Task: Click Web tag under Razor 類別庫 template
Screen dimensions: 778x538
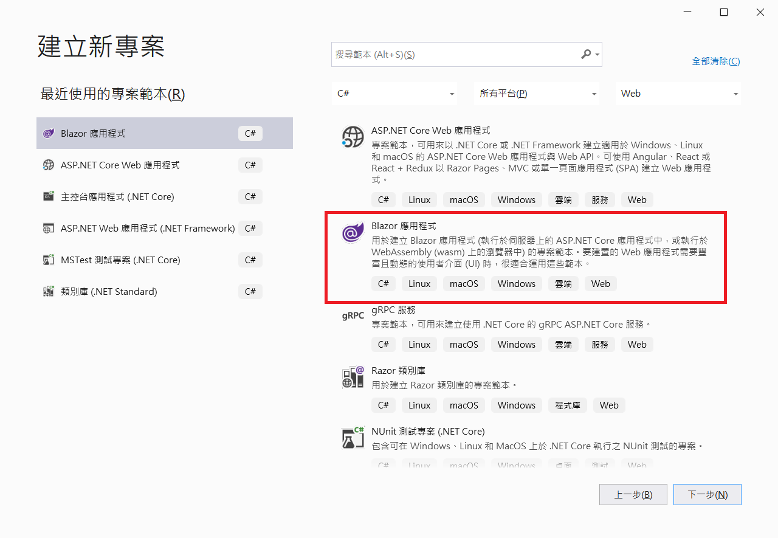Action: coord(609,405)
